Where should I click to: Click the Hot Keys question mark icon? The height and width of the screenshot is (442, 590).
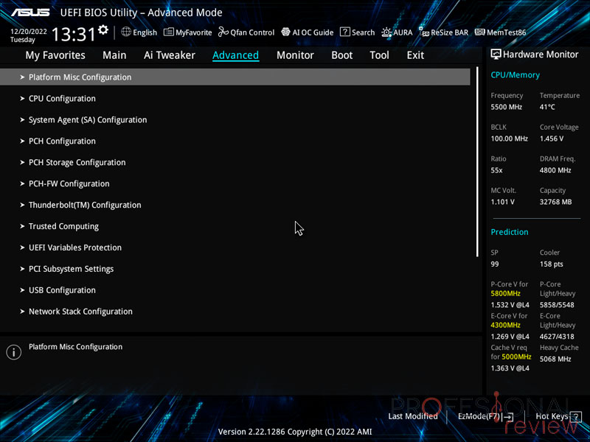pyautogui.click(x=576, y=416)
